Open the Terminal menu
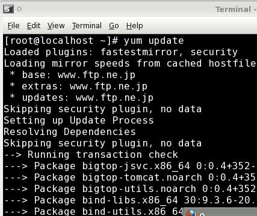Image resolution: width=257 pixels, height=216 pixels. coord(87,26)
